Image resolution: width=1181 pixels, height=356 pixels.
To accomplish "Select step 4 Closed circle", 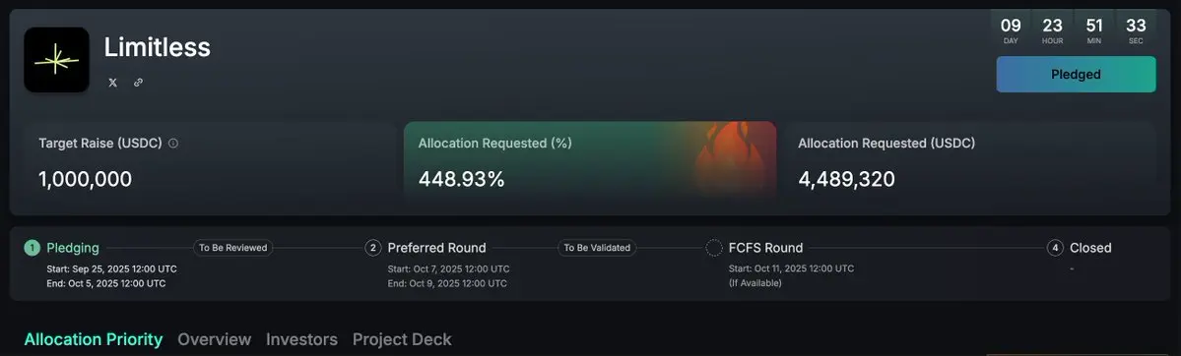I will [x=1055, y=248].
